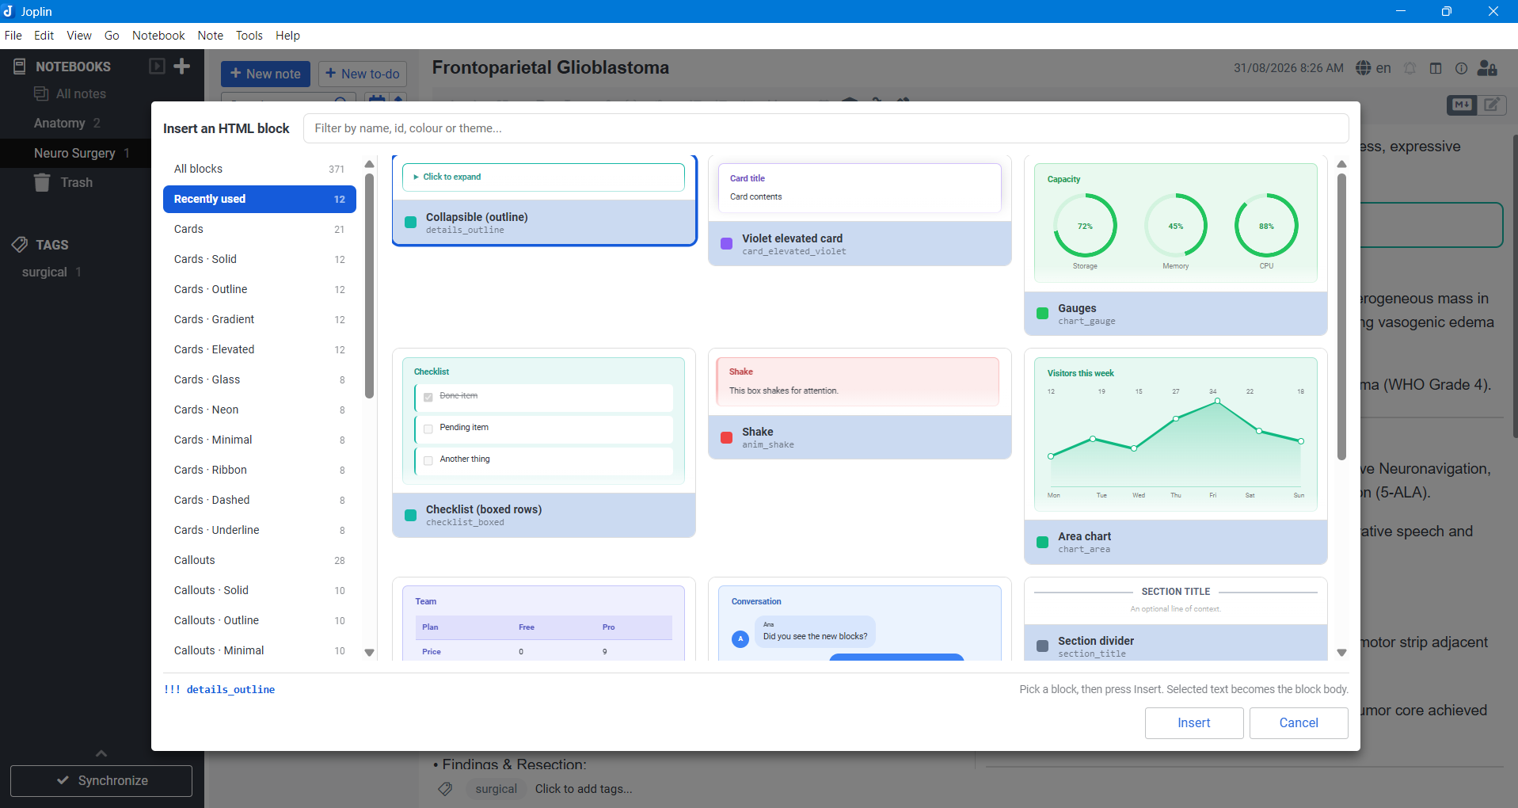Open the spell-check language globe icon
This screenshot has height=808, width=1518.
[x=1364, y=68]
